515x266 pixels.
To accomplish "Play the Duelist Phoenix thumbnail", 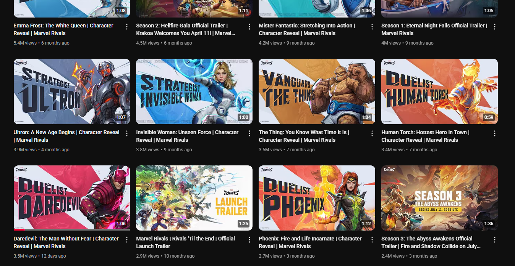I will coord(317,198).
